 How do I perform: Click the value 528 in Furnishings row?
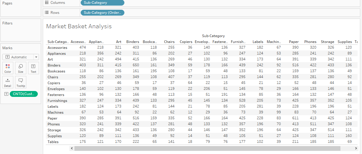242,101
